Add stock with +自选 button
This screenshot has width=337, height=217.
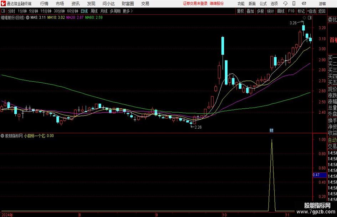pyautogui.click(x=311, y=11)
